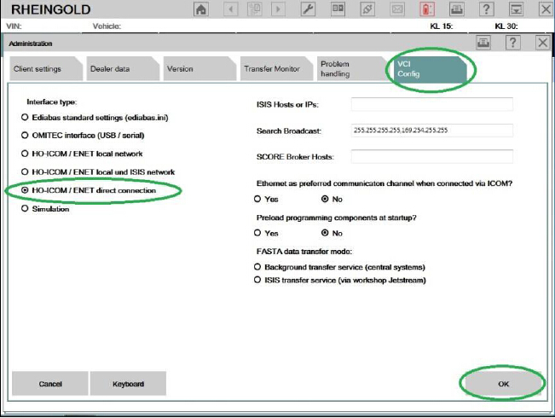Choose HO-ICOM / ENET local network
555x418 pixels.
(25, 154)
